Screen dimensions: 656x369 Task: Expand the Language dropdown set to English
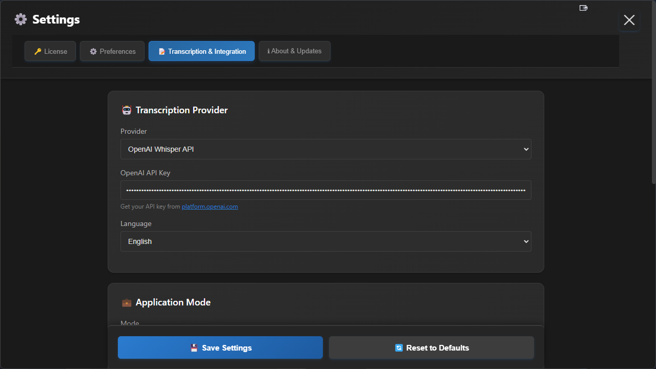325,241
